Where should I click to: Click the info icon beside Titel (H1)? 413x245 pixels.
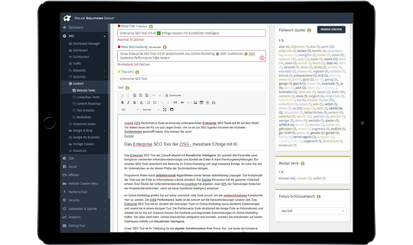137,72
